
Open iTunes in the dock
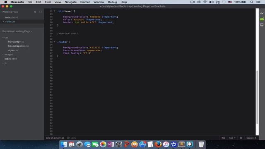tap(166, 144)
